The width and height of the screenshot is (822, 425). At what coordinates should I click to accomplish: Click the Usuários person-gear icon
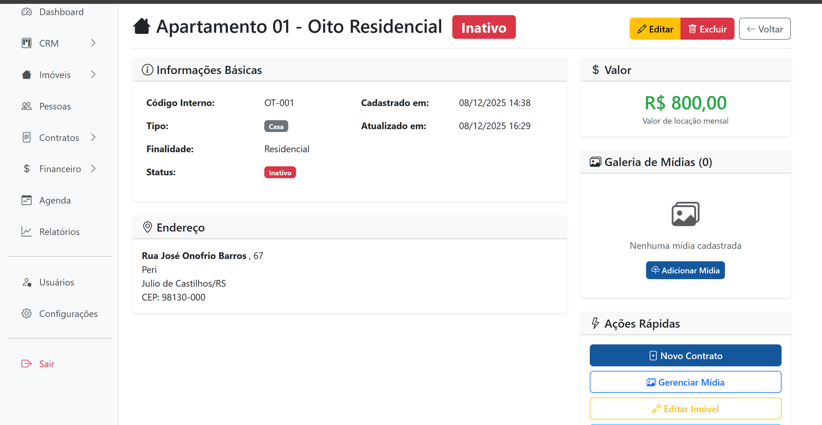tap(27, 282)
